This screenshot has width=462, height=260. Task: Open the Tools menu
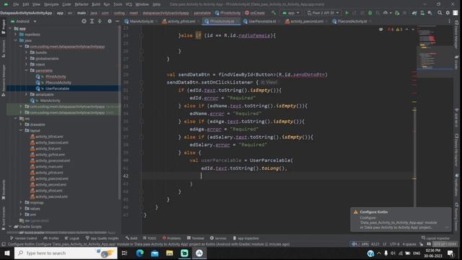[118, 4]
